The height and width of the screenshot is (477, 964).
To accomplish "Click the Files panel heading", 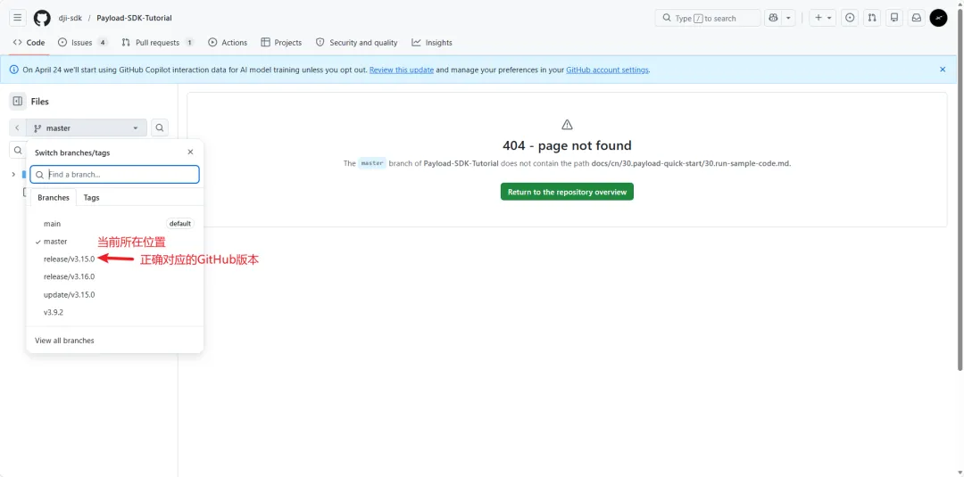I will 40,102.
